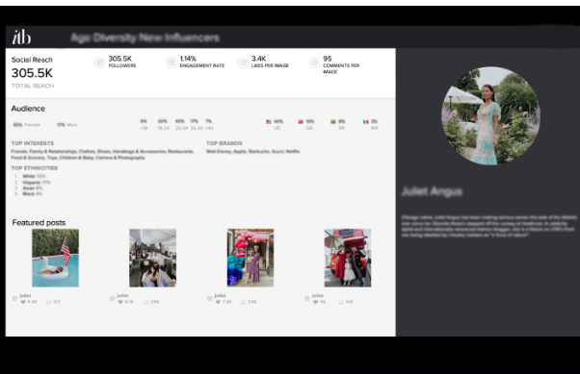This screenshot has width=580, height=374.
Task: Click the US flag icon in Audience
Action: pyautogui.click(x=269, y=121)
